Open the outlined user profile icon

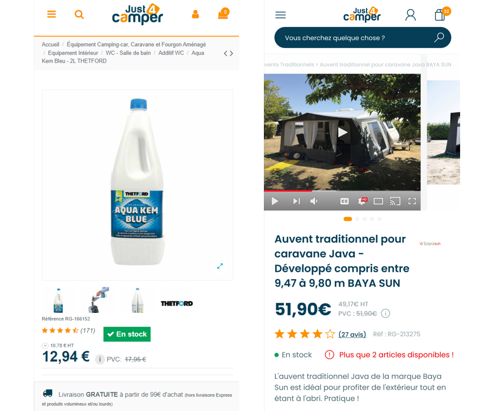(x=410, y=15)
